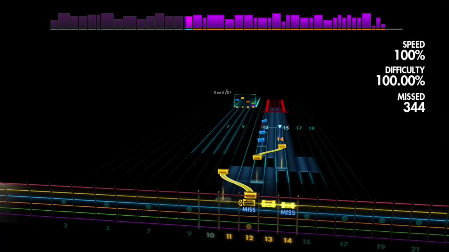Click the red barre frame on highway

pos(275,106)
